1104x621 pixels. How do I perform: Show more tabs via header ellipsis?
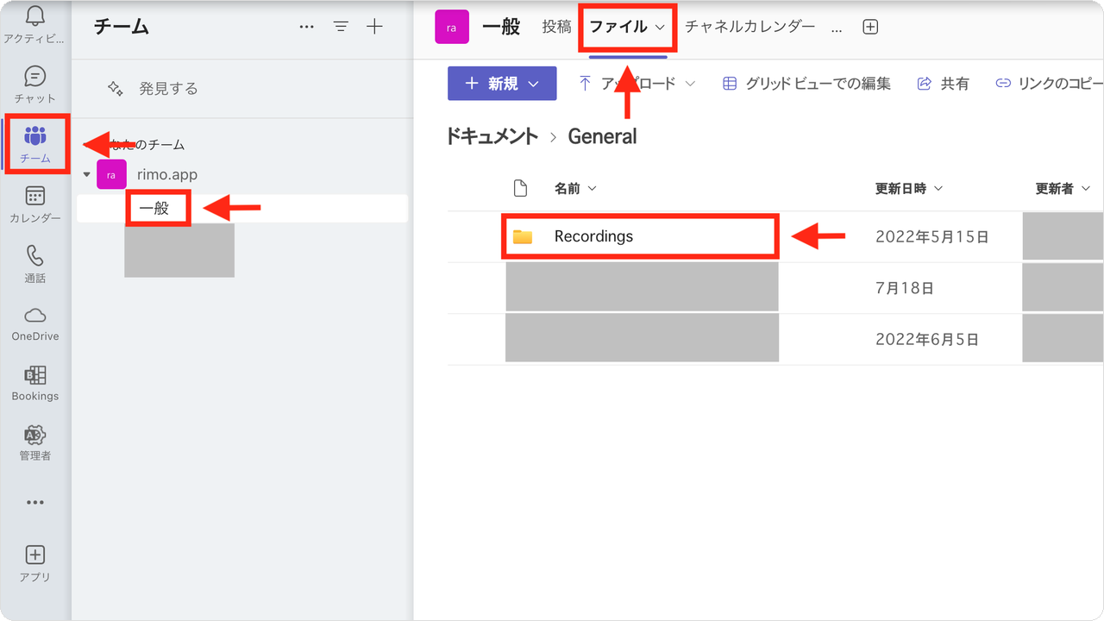(x=837, y=28)
